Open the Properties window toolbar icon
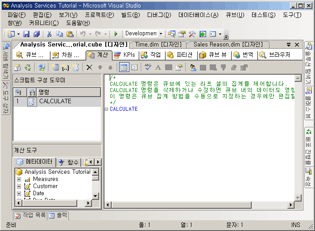This screenshot has width=315, height=231. 182,34
